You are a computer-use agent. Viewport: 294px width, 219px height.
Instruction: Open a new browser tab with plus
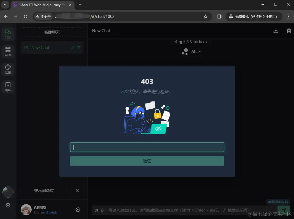click(80, 5)
